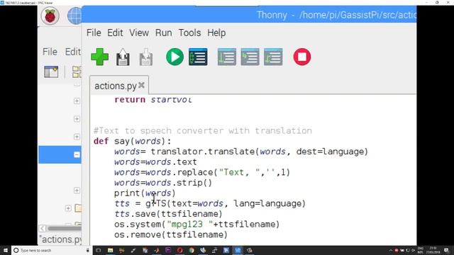Open Opera from the Windows taskbar
Screen dimensions: 454x255
click(x=179, y=250)
